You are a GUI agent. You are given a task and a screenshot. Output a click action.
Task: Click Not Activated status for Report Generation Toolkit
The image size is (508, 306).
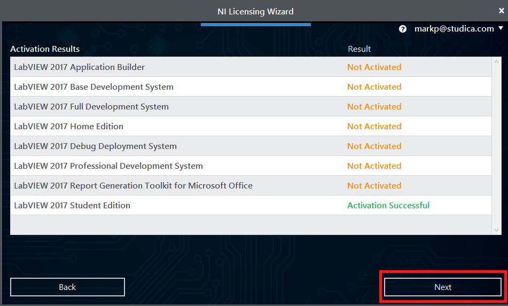click(374, 185)
